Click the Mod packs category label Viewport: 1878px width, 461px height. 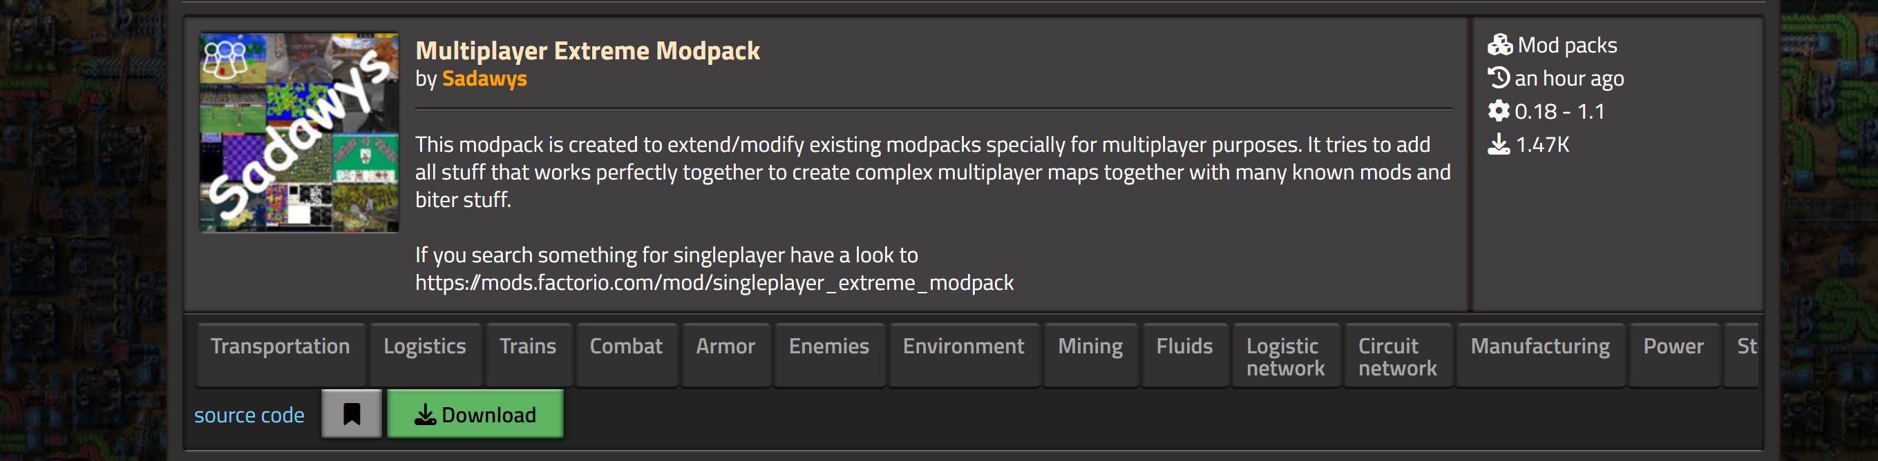pos(1568,45)
